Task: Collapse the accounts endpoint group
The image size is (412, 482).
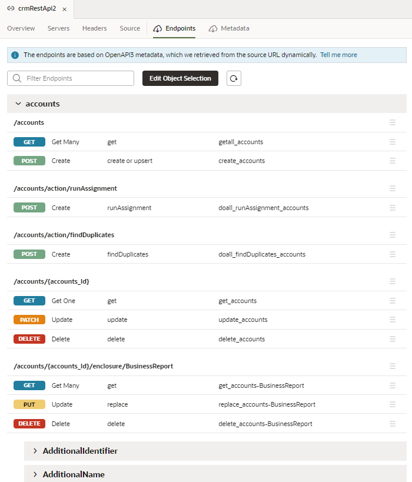Action: tap(18, 103)
